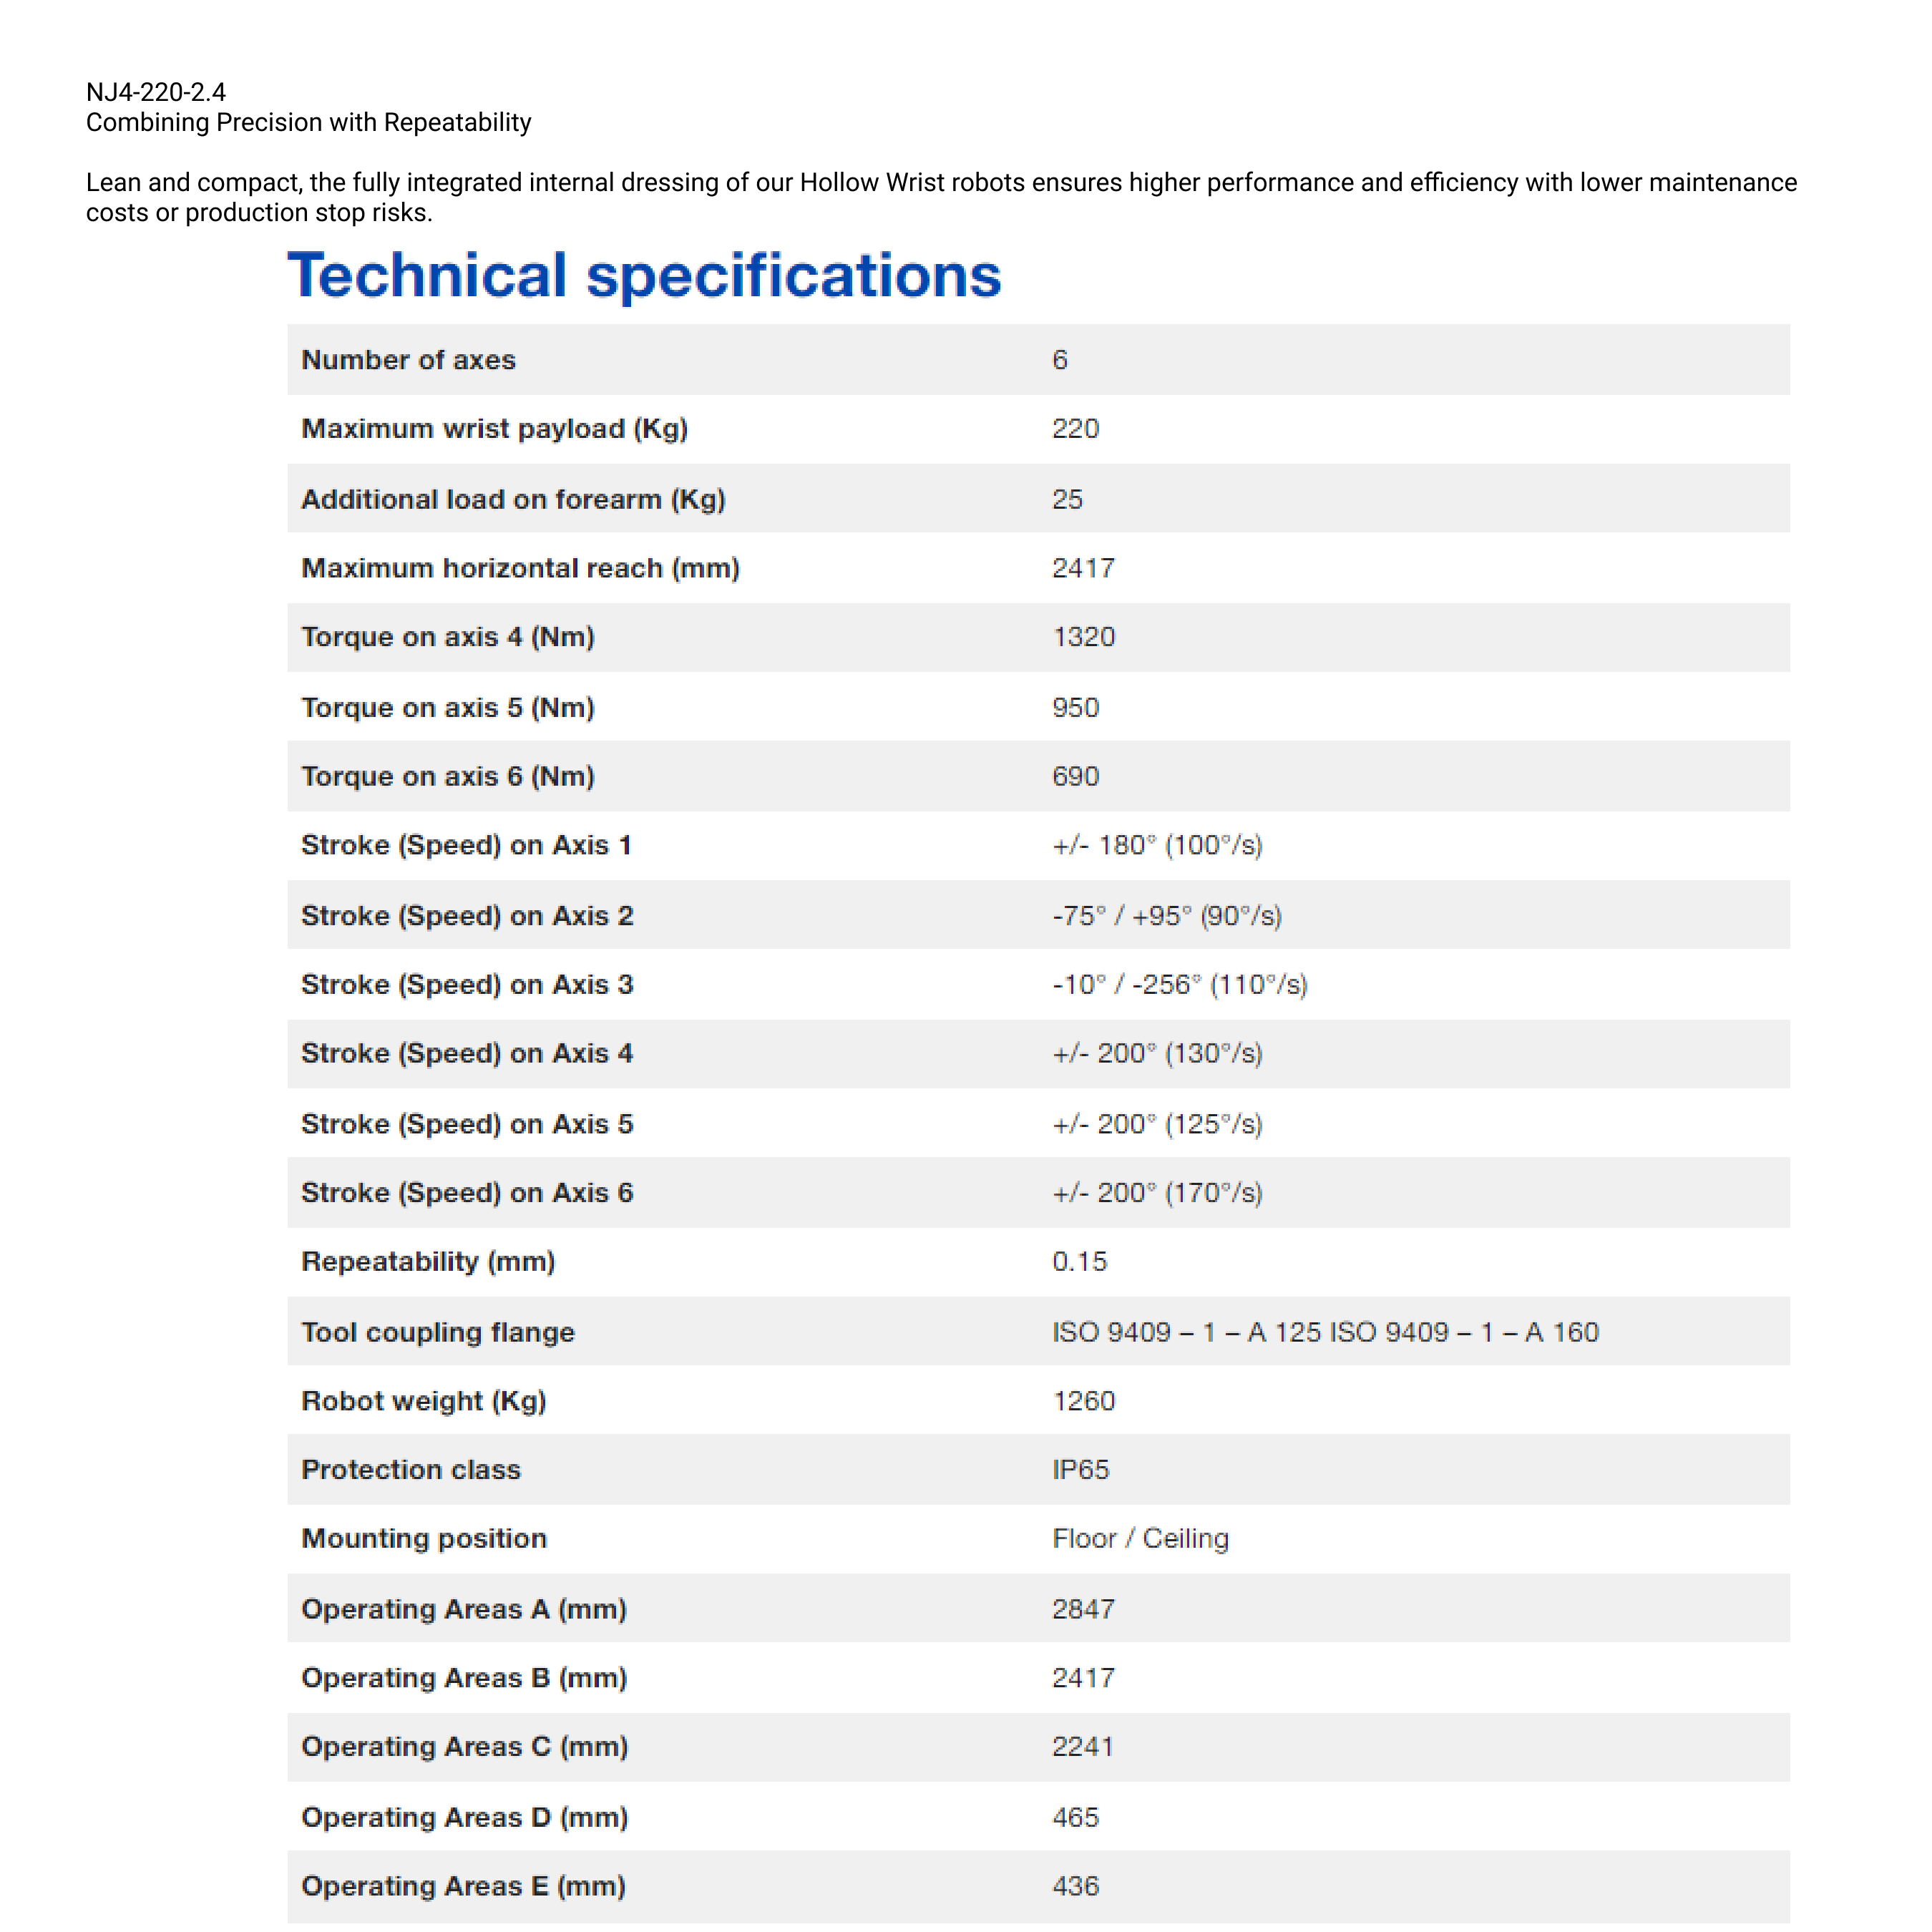Viewport: 1932px width, 1932px height.
Task: Click the Protection class value IP65
Action: (1080, 1470)
